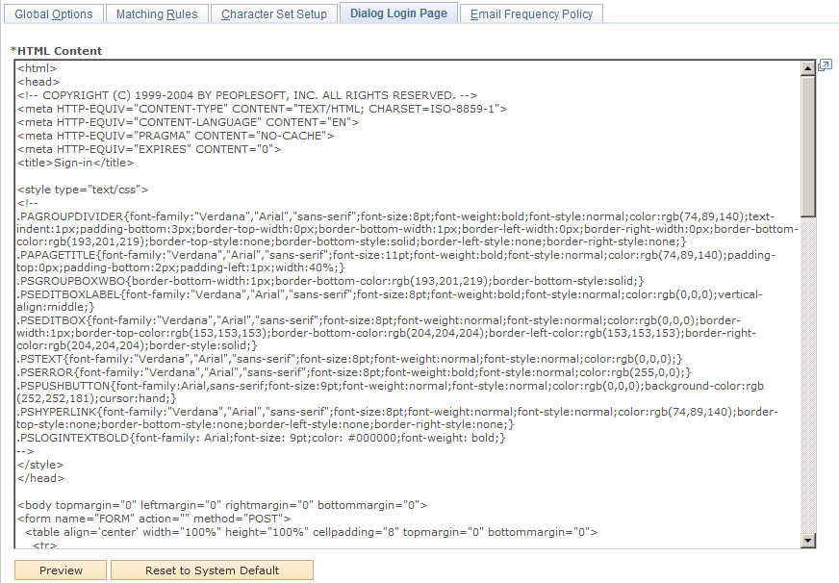The width and height of the screenshot is (839, 583).
Task: Open the Email Frequency Policy tab
Action: [x=531, y=13]
